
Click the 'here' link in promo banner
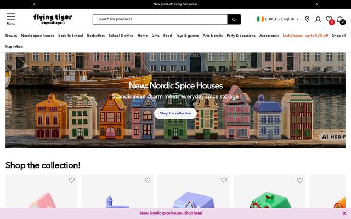tap(197, 213)
